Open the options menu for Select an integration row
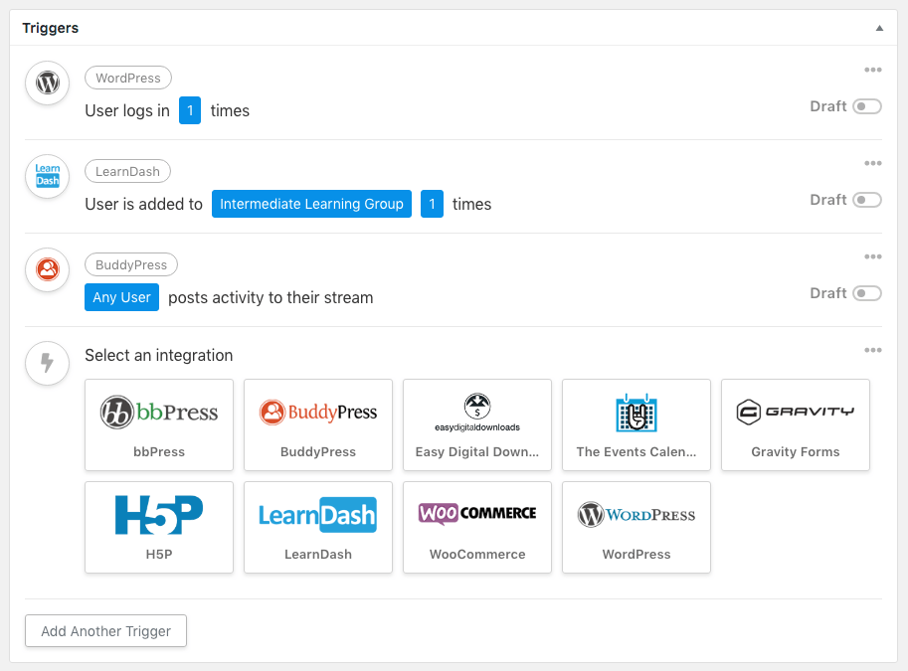This screenshot has width=908, height=671. 872,350
